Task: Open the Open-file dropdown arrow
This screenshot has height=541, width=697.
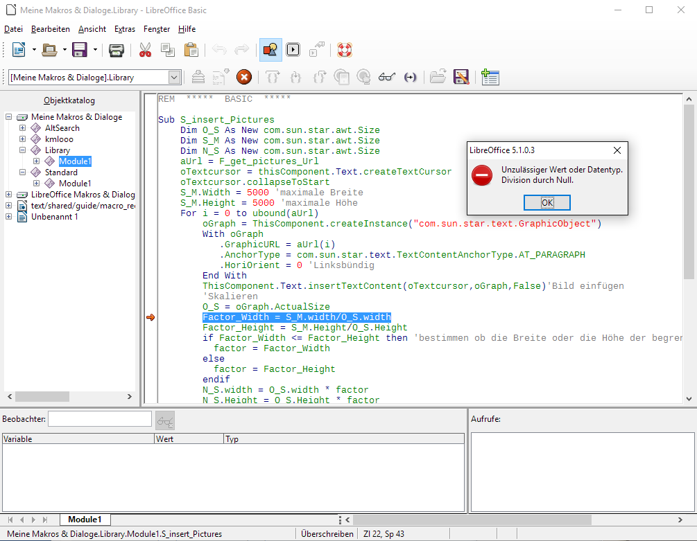Action: (64, 50)
